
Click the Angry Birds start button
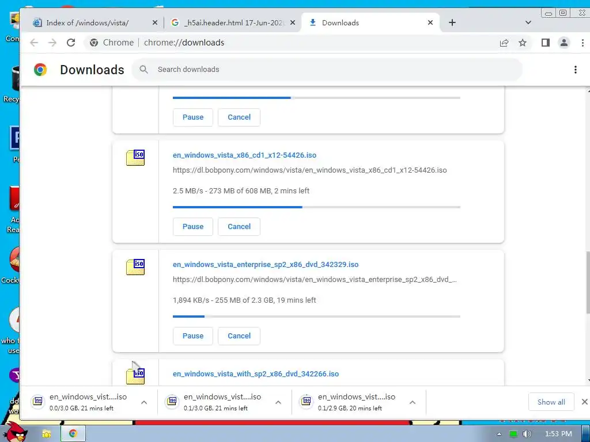tap(16, 432)
